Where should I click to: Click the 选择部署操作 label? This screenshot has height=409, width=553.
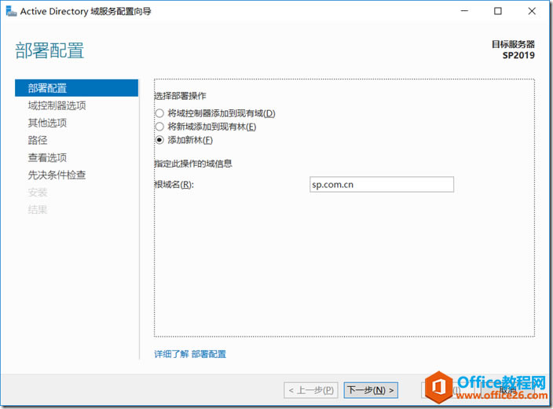click(x=180, y=96)
